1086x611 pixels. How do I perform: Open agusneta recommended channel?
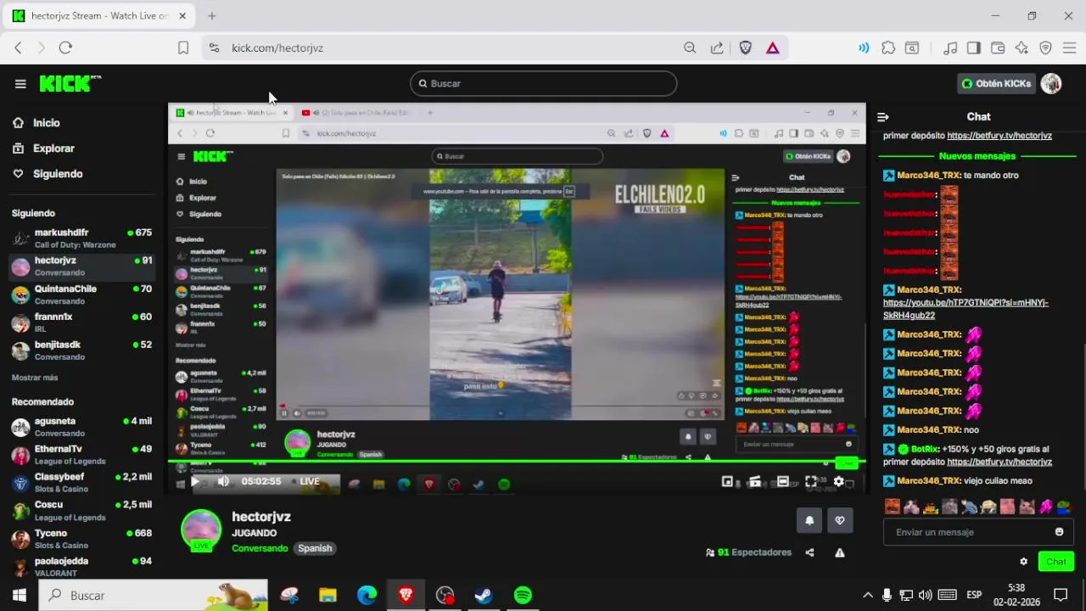pos(81,427)
